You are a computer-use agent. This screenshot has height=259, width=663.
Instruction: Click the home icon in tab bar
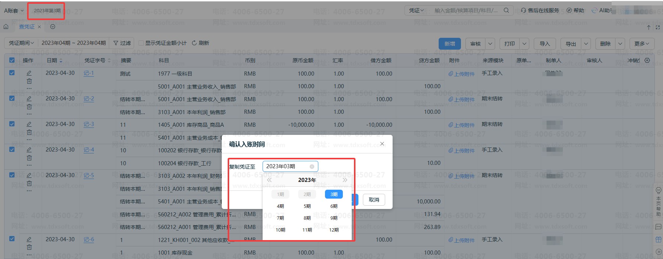click(6, 27)
